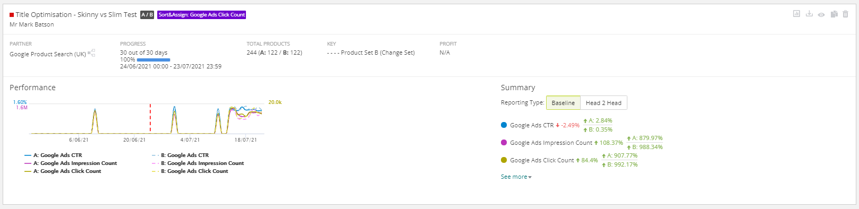Toggle A: Google Ads Click Count series
This screenshot has height=209, width=859.
pyautogui.click(x=63, y=171)
